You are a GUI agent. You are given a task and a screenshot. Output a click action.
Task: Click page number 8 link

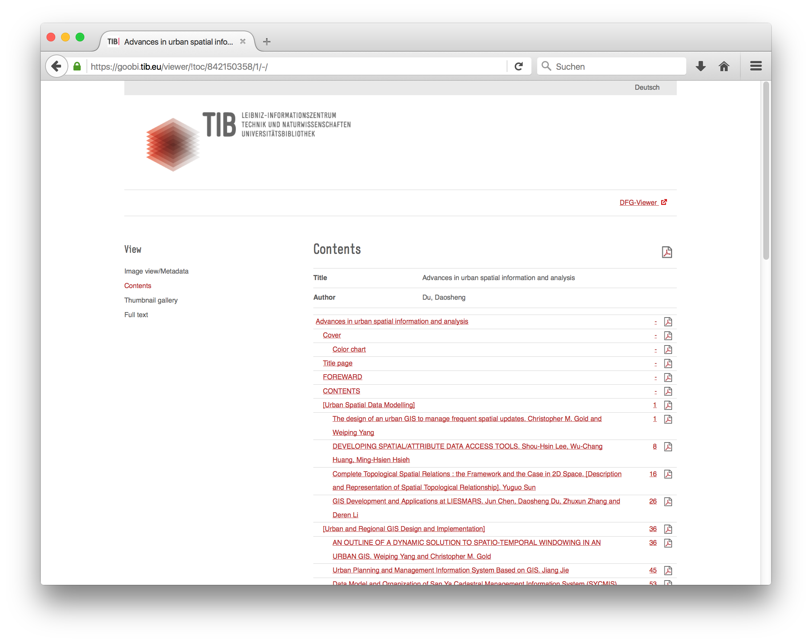pyautogui.click(x=655, y=446)
